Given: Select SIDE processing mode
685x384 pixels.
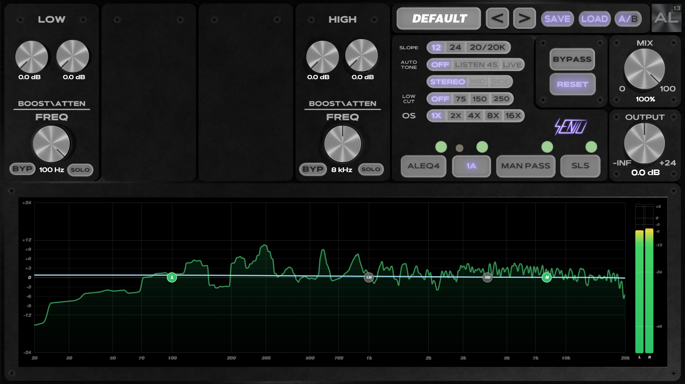Looking at the screenshot, I should pyautogui.click(x=500, y=82).
